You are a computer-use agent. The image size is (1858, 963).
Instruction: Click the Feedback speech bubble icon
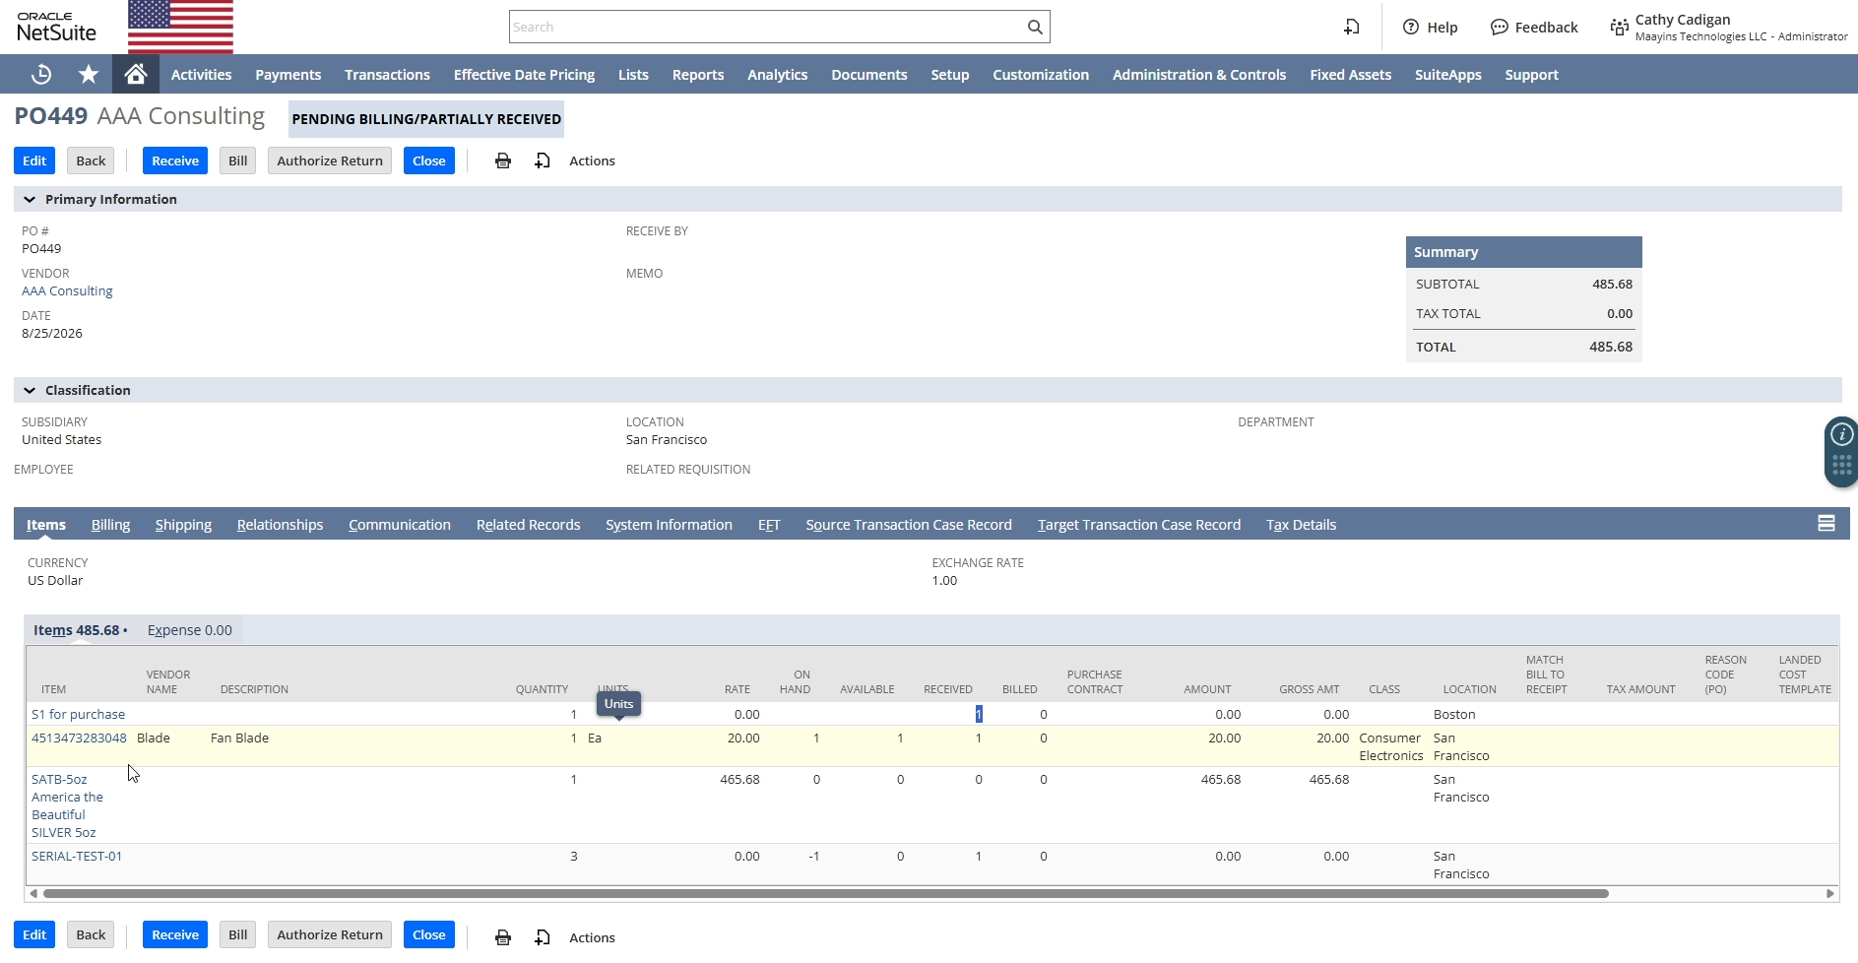click(x=1500, y=27)
